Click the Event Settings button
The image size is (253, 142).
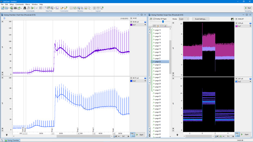tap(200, 19)
